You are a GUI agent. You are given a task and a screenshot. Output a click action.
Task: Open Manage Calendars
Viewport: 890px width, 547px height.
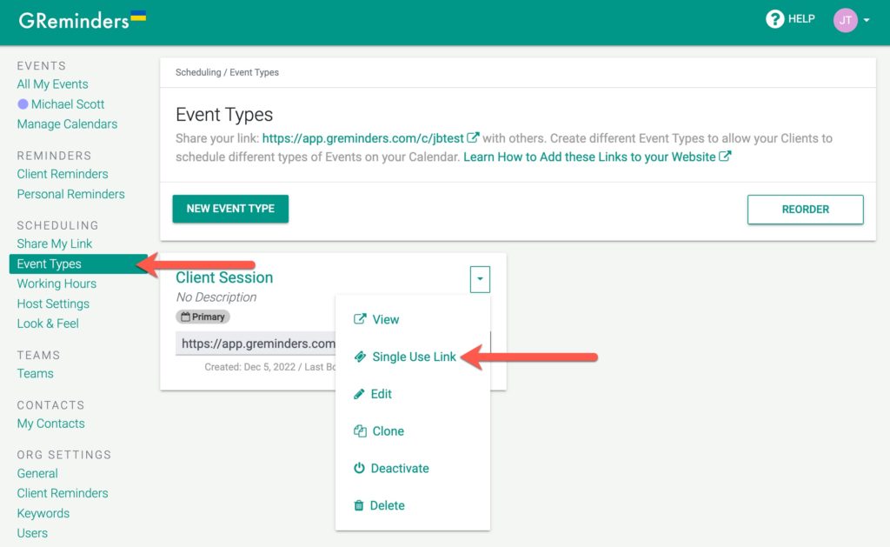(x=67, y=123)
